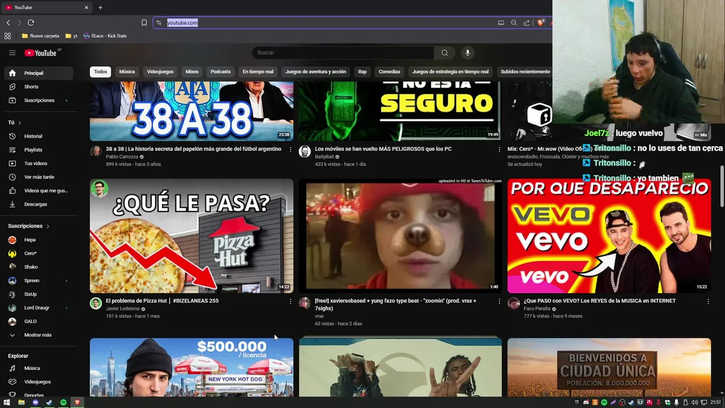Open Discord from the taskbar
The height and width of the screenshot is (408, 725).
coord(35,402)
